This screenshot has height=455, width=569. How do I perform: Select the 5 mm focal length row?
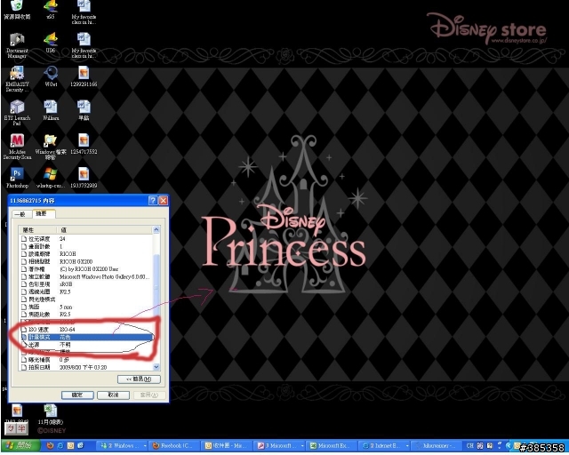(x=86, y=307)
